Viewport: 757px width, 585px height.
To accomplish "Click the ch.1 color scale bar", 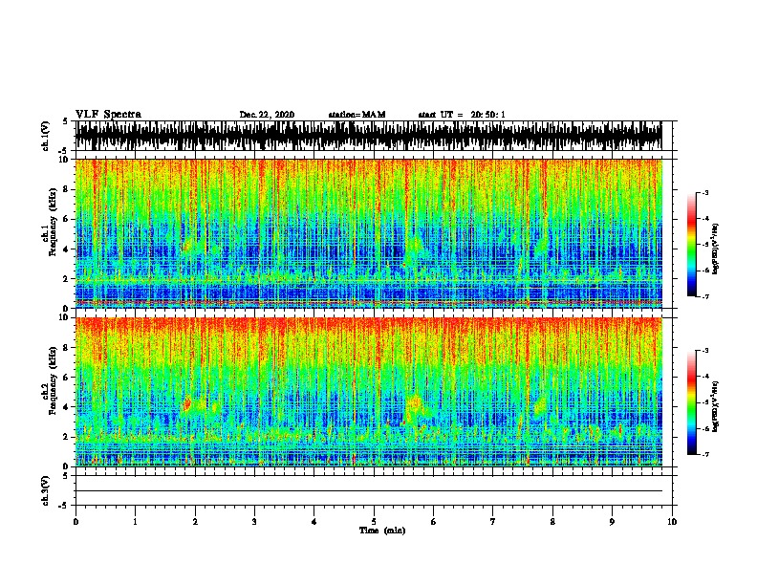I will pyautogui.click(x=691, y=245).
